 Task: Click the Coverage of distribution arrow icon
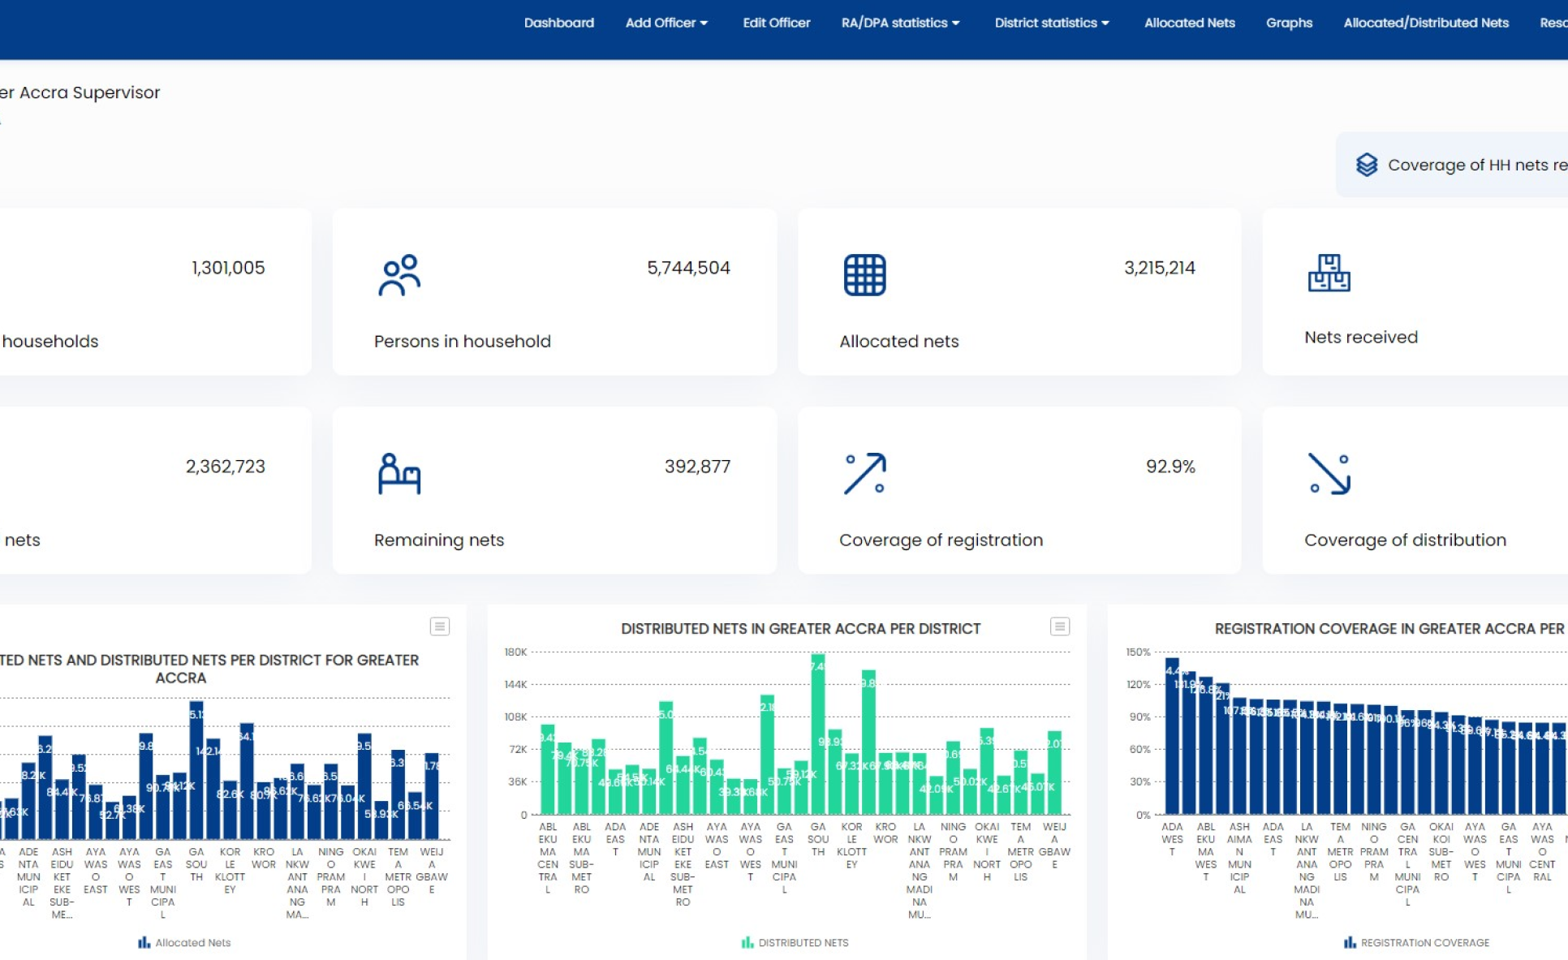1329,473
